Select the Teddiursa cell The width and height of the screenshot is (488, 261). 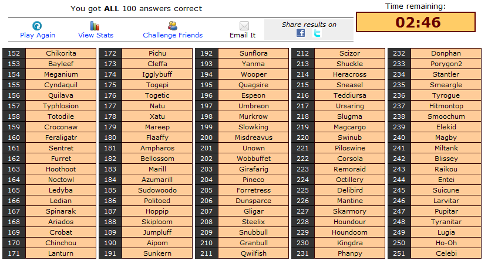[350, 95]
